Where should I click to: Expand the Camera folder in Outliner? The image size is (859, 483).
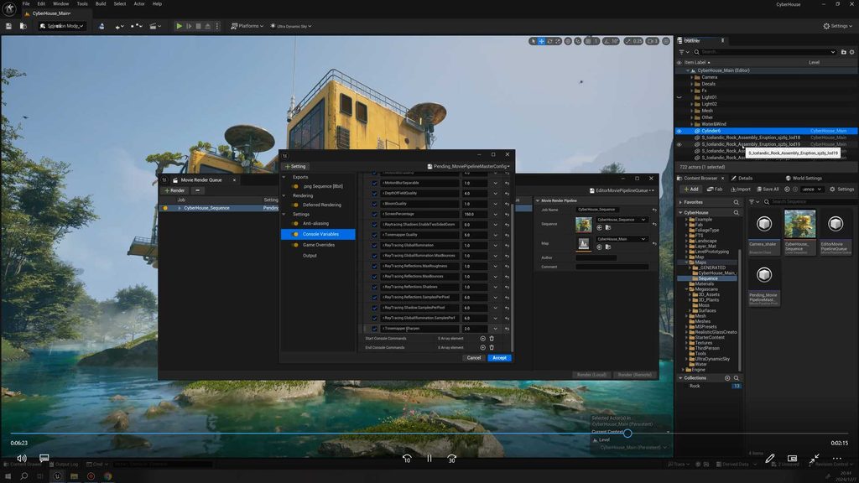691,77
